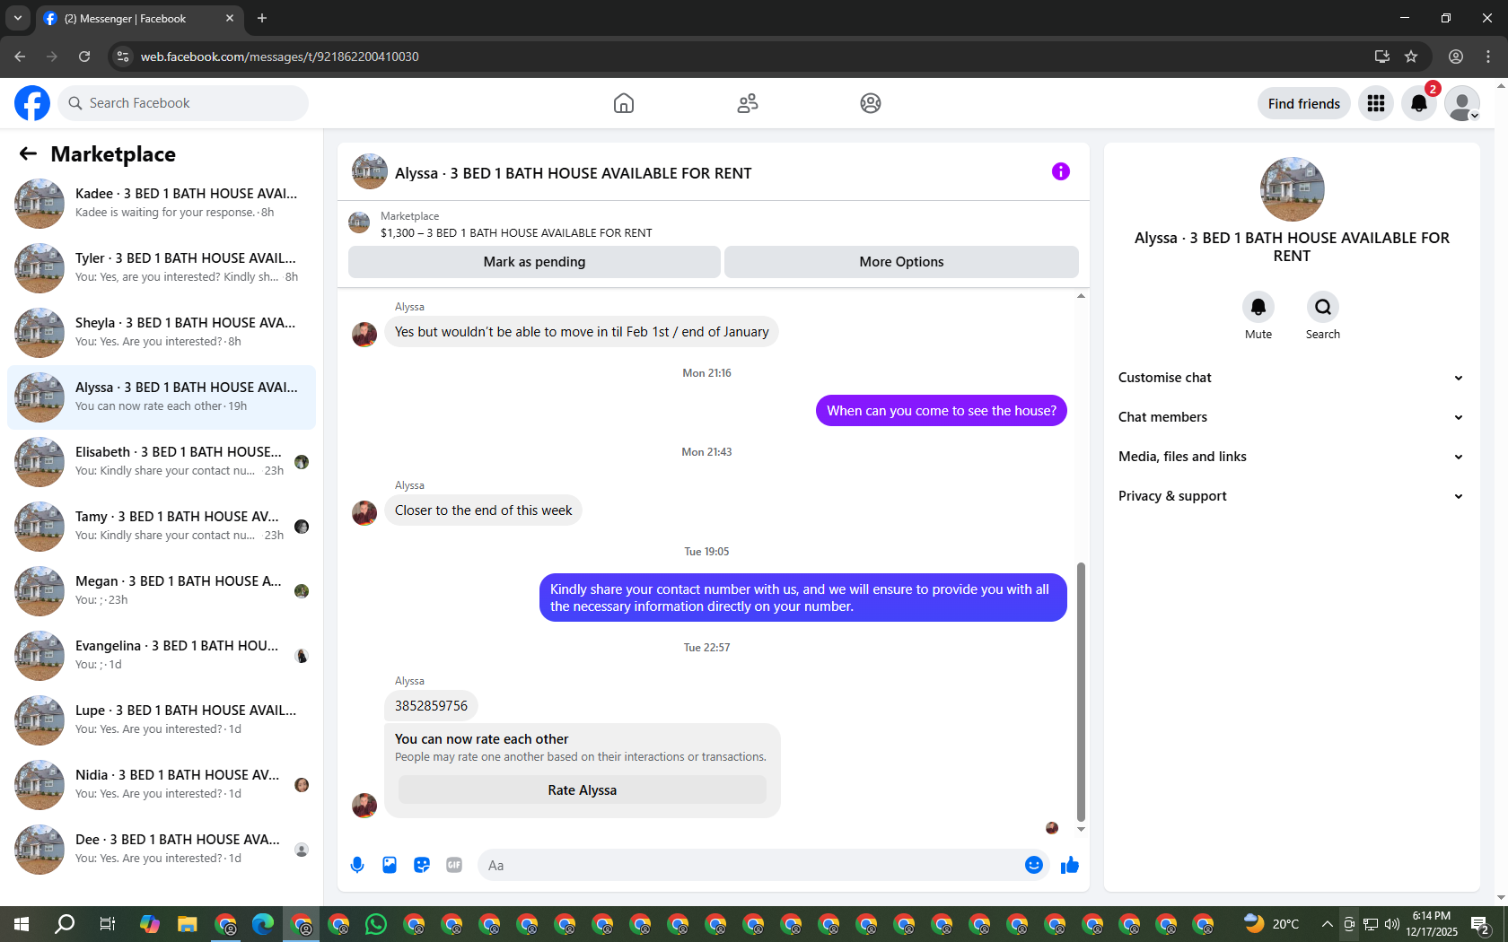Open the Groups icon in top navigation
This screenshot has height=942, width=1508.
point(871,103)
